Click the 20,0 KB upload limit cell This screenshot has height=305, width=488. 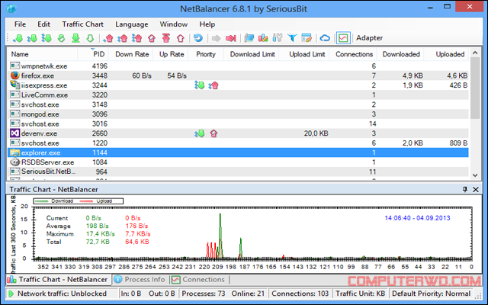click(316, 133)
